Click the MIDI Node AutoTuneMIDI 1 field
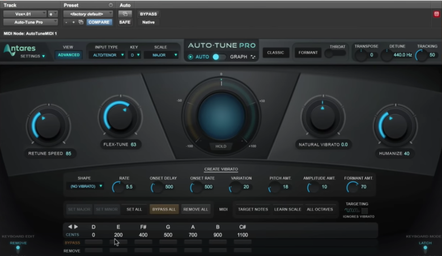Viewport: 442px width, 256px height. (x=31, y=33)
